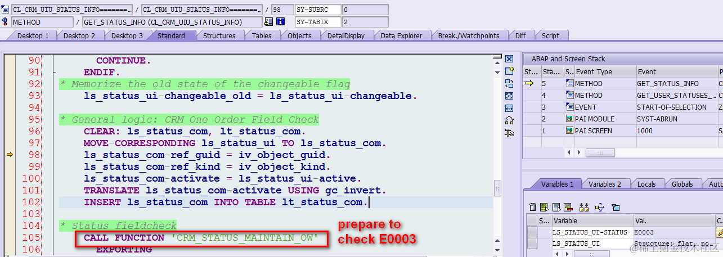Click the binoculars-style icon in Variables toolbar
The height and width of the screenshot is (257, 723).
(583, 208)
